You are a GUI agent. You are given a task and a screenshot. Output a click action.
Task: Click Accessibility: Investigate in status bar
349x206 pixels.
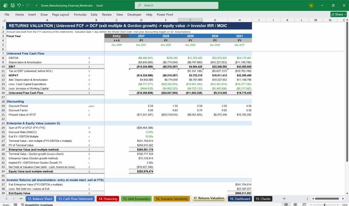pos(37,205)
